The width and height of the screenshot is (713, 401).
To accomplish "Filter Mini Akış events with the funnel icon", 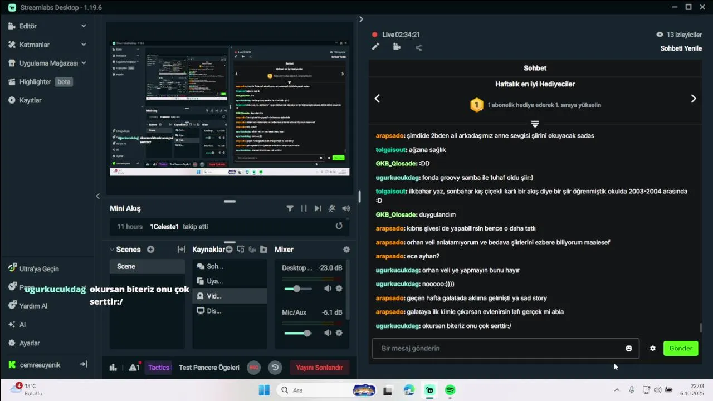I will tap(290, 208).
